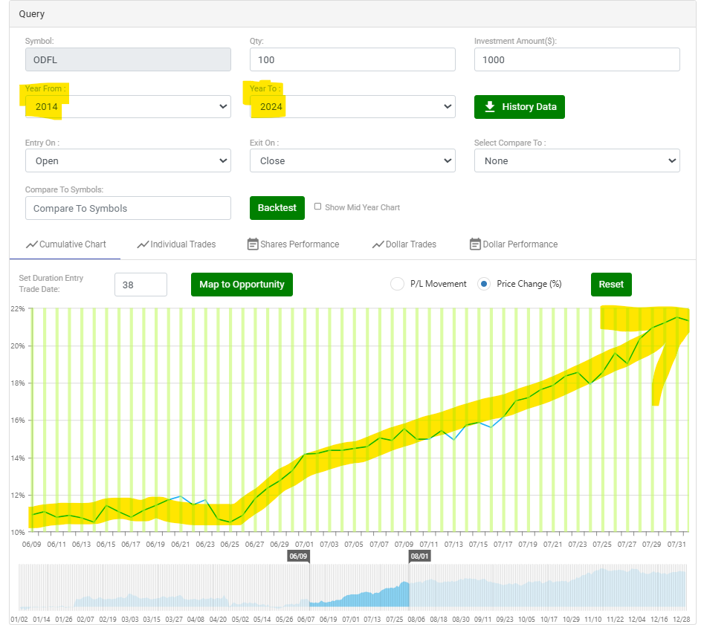
Task: Open the Year To dropdown
Action: 352,107
